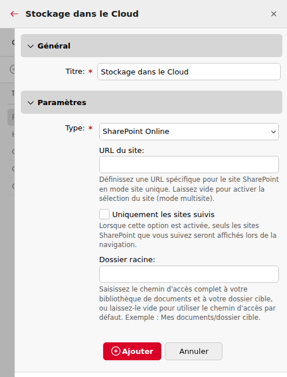This screenshot has height=377, width=287.
Task: Click the URL du site field
Action: coord(189,165)
